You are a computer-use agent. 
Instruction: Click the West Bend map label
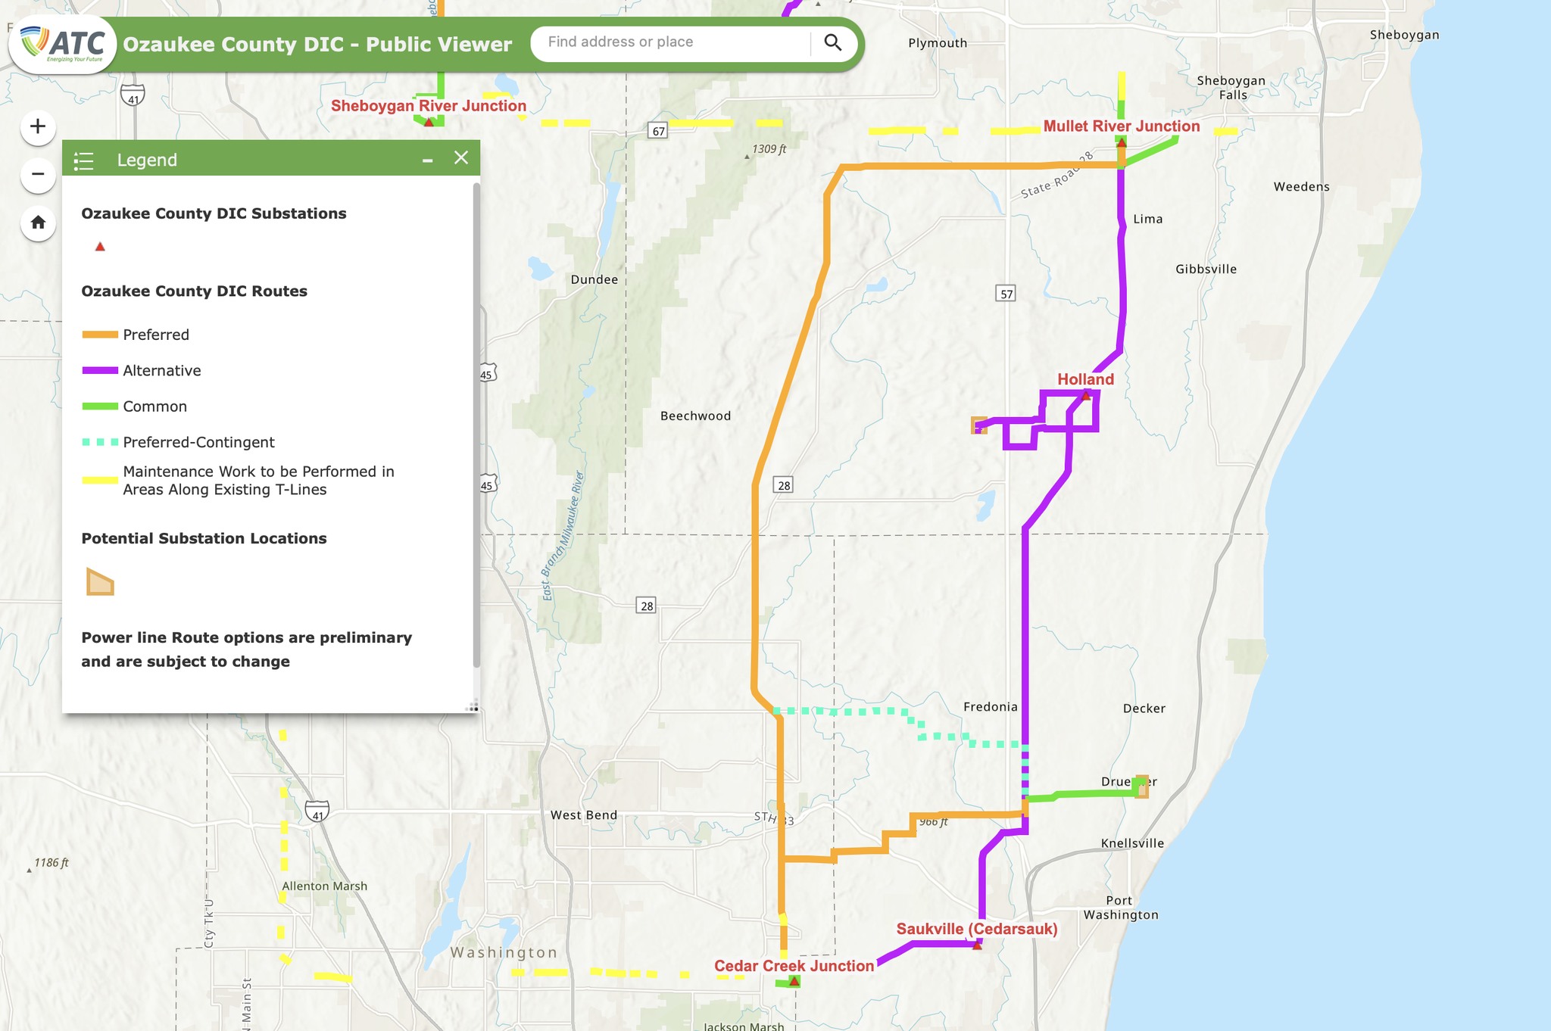[x=584, y=815]
